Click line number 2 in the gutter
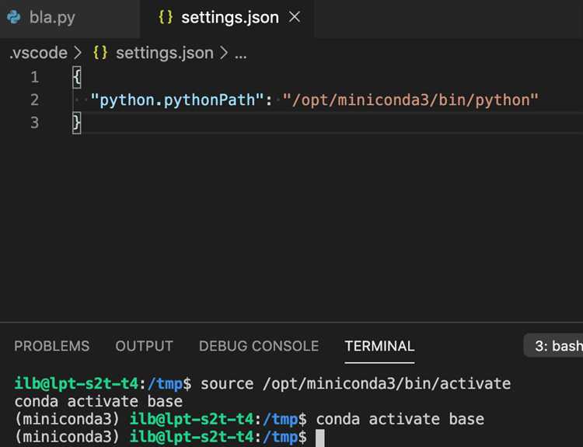The height and width of the screenshot is (447, 583). [x=34, y=100]
